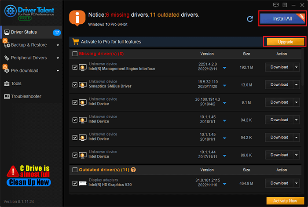
Task: Open the menu list icon in title bar
Action: (x=285, y=5)
